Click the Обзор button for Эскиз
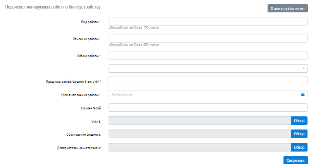This screenshot has height=167, width=311. [x=299, y=121]
